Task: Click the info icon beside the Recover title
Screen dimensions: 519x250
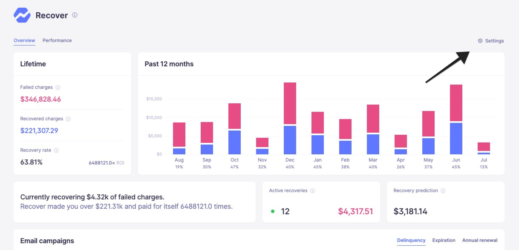Action: coord(75,15)
